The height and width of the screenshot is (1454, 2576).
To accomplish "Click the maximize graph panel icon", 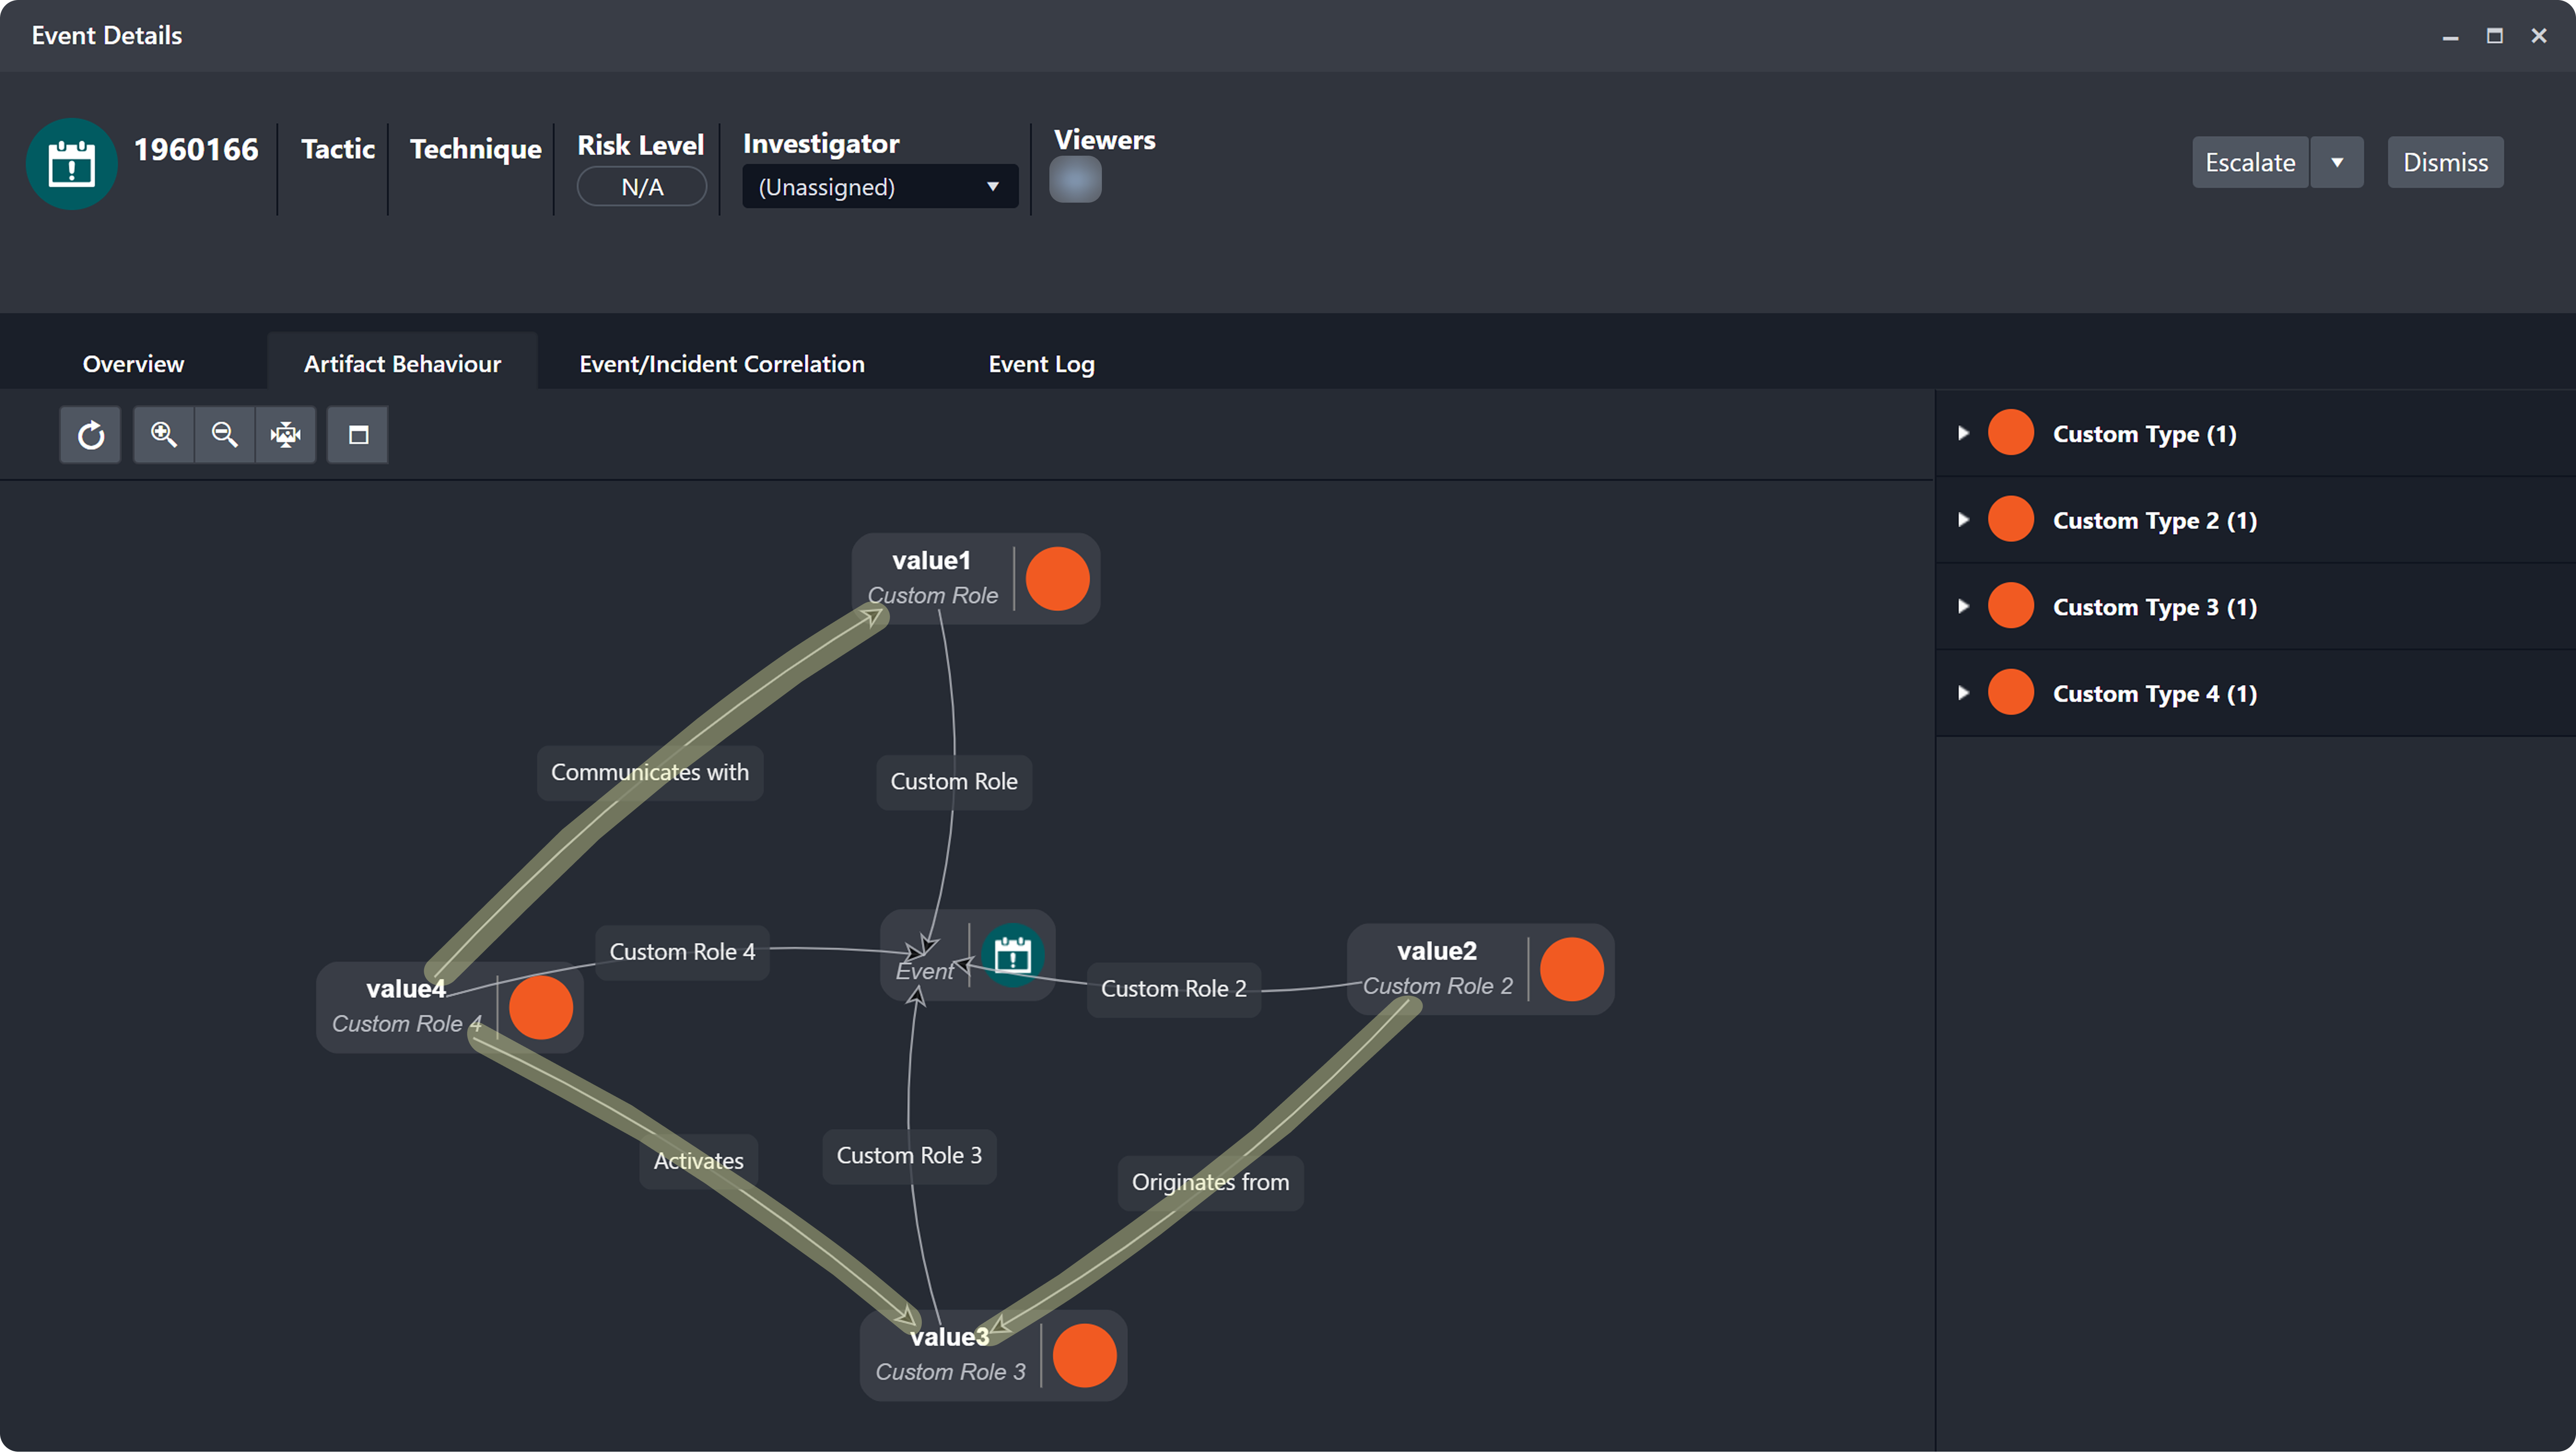I will [x=358, y=435].
